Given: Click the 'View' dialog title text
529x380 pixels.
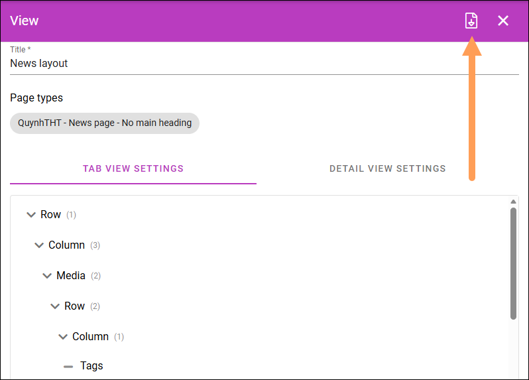Looking at the screenshot, I should point(25,21).
